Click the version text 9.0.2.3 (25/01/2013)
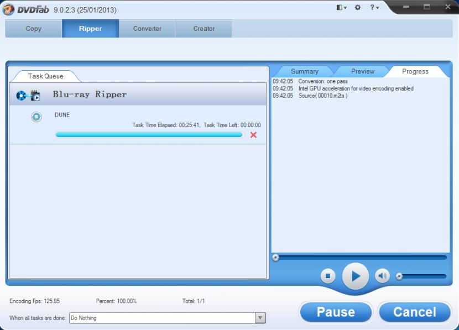The height and width of the screenshot is (330, 459). click(x=85, y=10)
